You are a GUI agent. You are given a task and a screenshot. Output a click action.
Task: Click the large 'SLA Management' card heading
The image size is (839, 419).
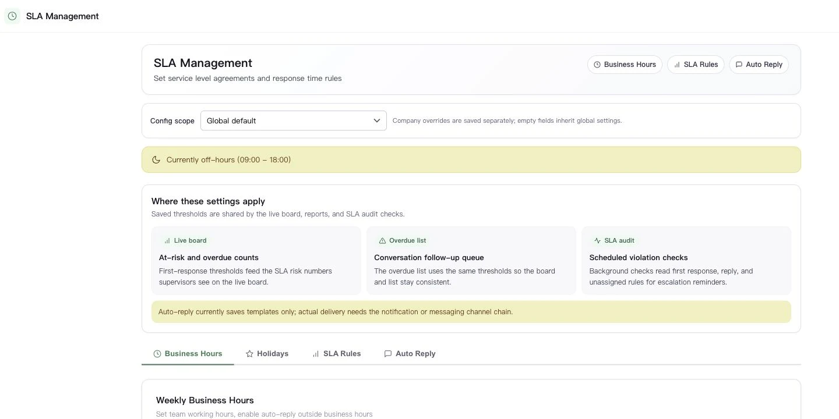click(203, 63)
